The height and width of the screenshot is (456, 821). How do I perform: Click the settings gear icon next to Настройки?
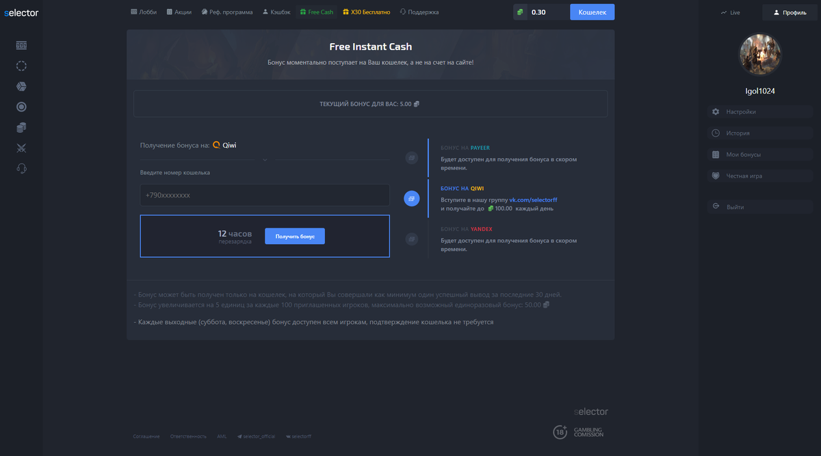click(716, 111)
